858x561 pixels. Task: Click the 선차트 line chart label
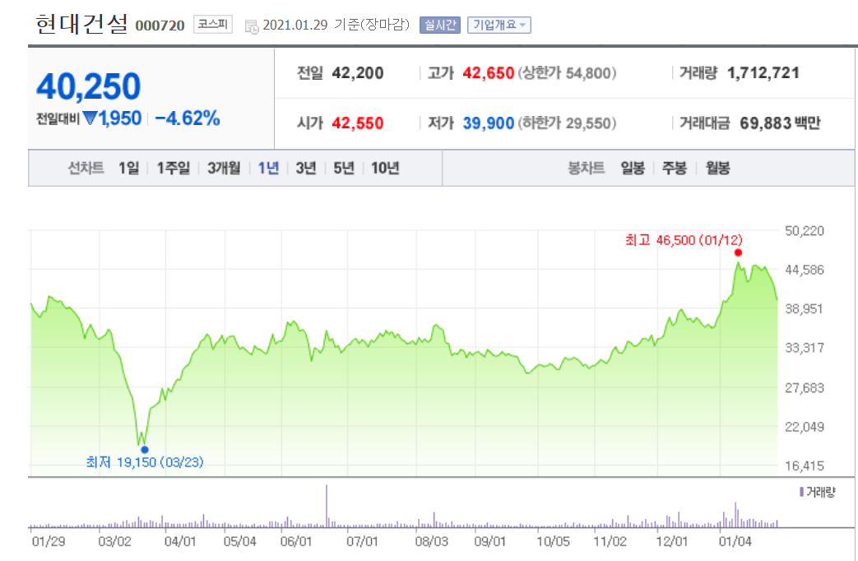click(86, 168)
